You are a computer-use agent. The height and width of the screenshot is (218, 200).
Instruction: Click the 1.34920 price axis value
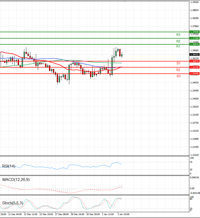click(x=194, y=83)
